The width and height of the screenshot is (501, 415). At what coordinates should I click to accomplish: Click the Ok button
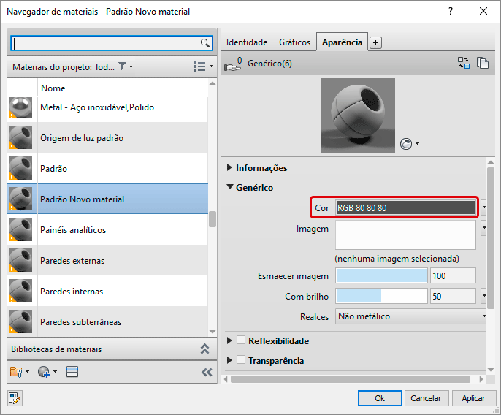380,398
